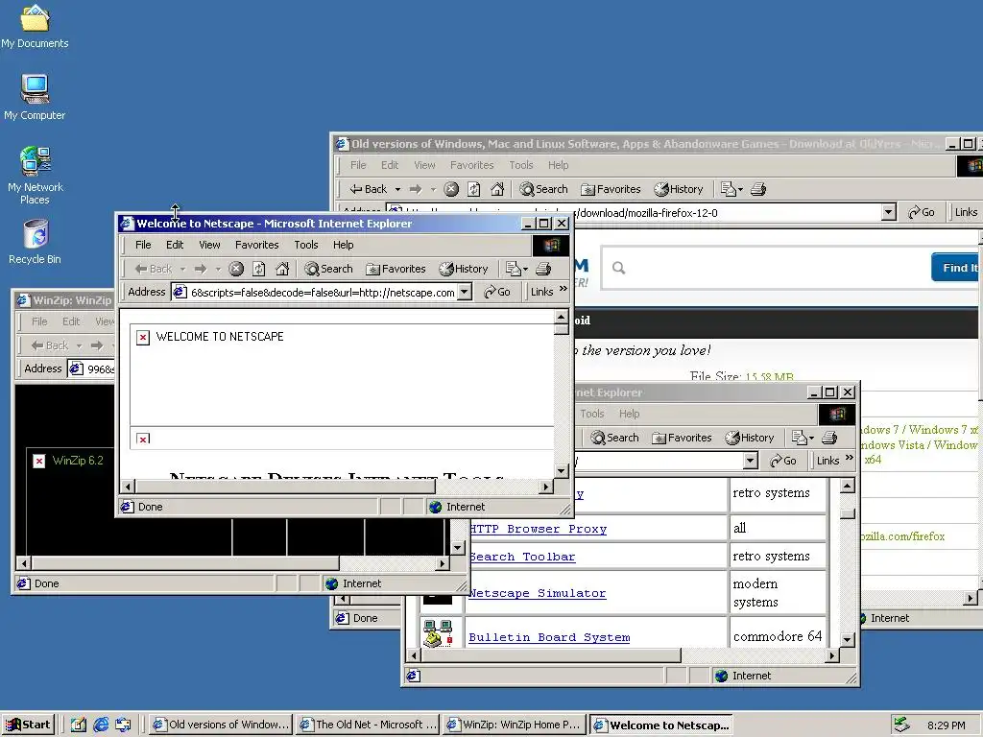Screen dimensions: 983x737
Task: Click Go button in The Old Net window
Action: coord(783,462)
